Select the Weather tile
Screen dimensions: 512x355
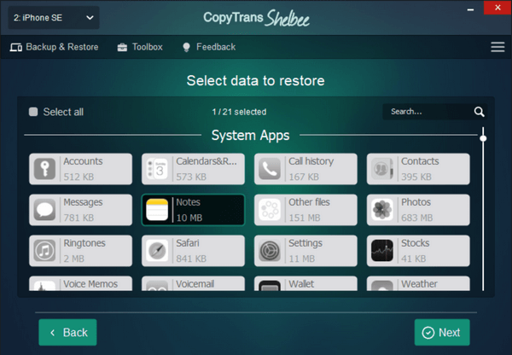(418, 283)
